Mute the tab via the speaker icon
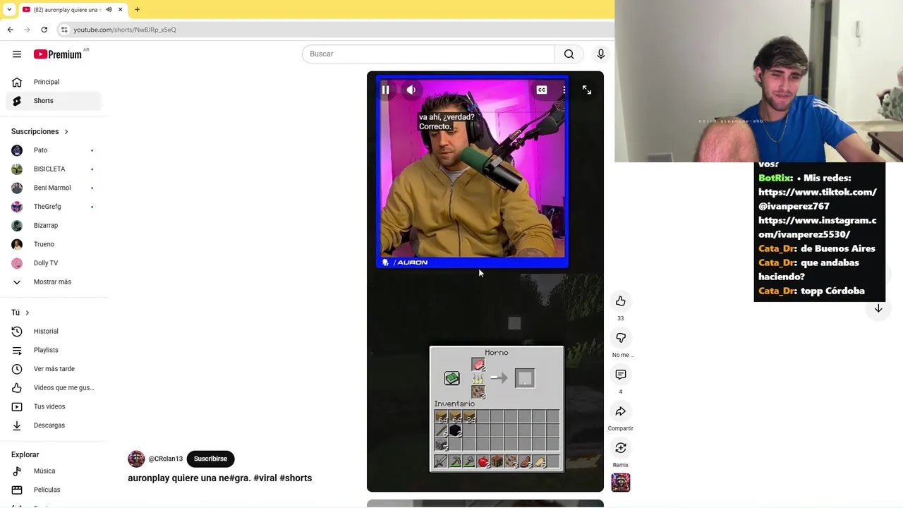 point(109,9)
